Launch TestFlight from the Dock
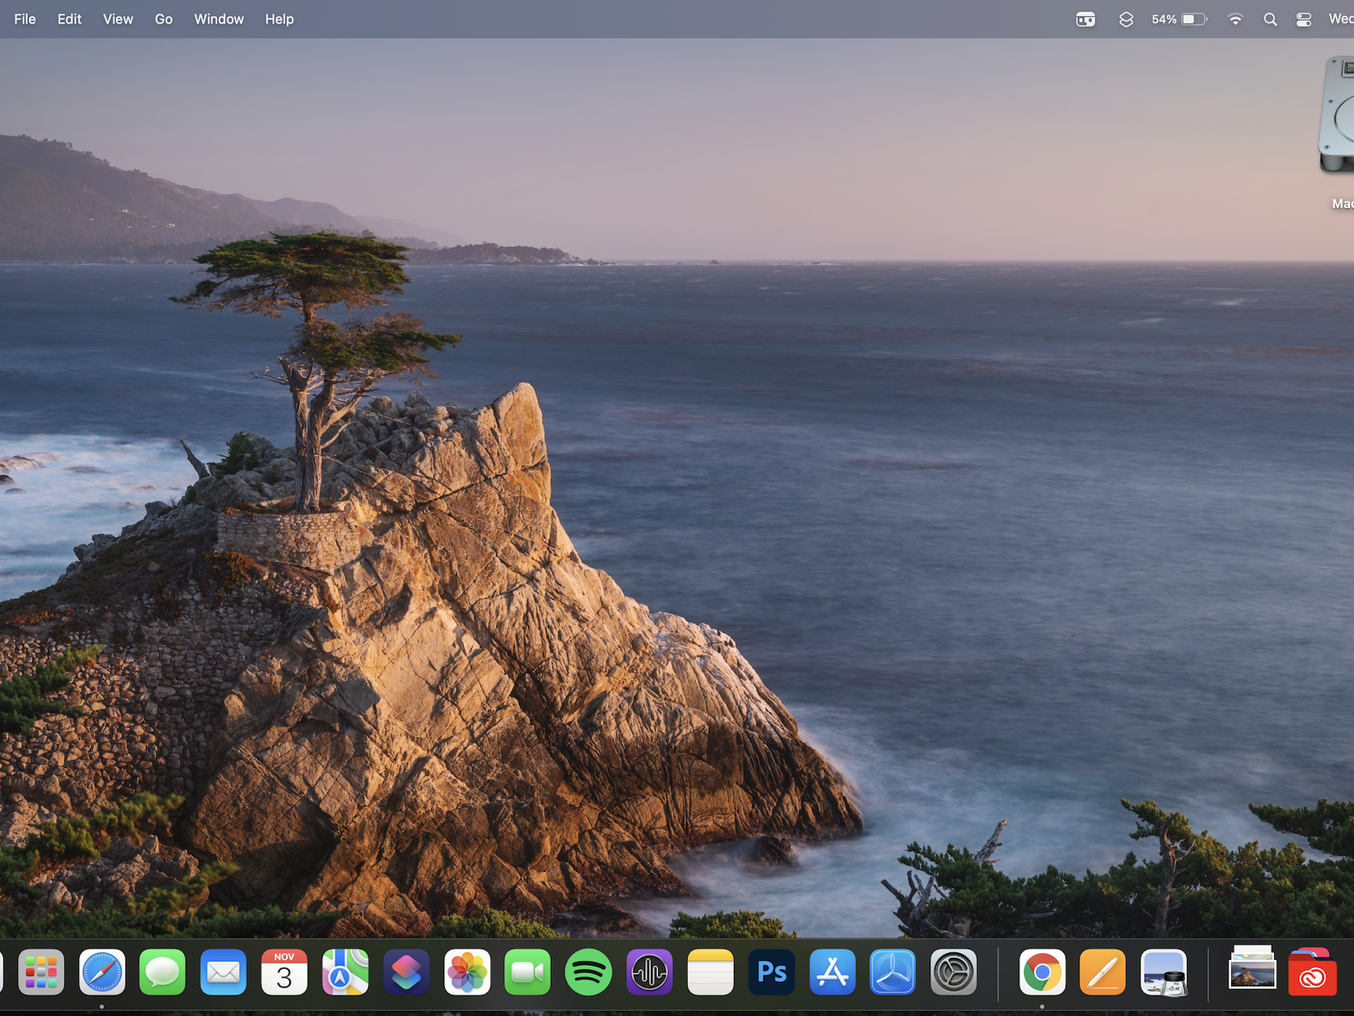The width and height of the screenshot is (1354, 1016). coord(892,972)
